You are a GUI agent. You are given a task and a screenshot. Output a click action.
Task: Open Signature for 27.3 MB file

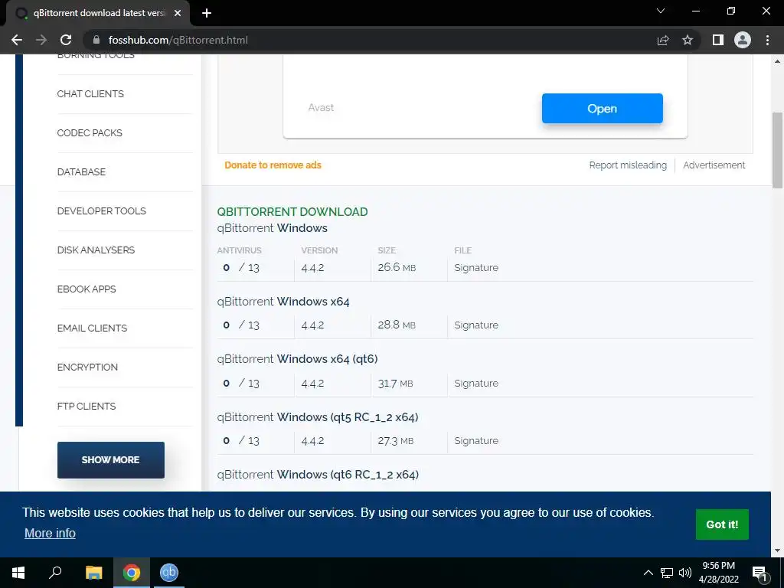click(x=476, y=440)
